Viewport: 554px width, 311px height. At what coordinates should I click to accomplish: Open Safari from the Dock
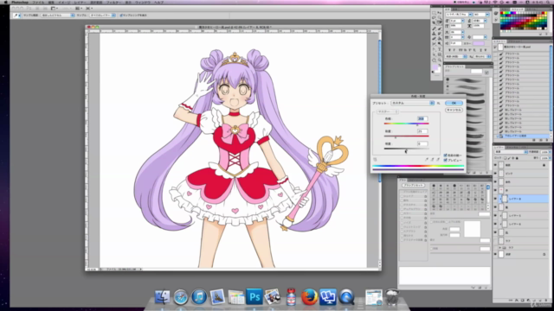click(x=181, y=297)
